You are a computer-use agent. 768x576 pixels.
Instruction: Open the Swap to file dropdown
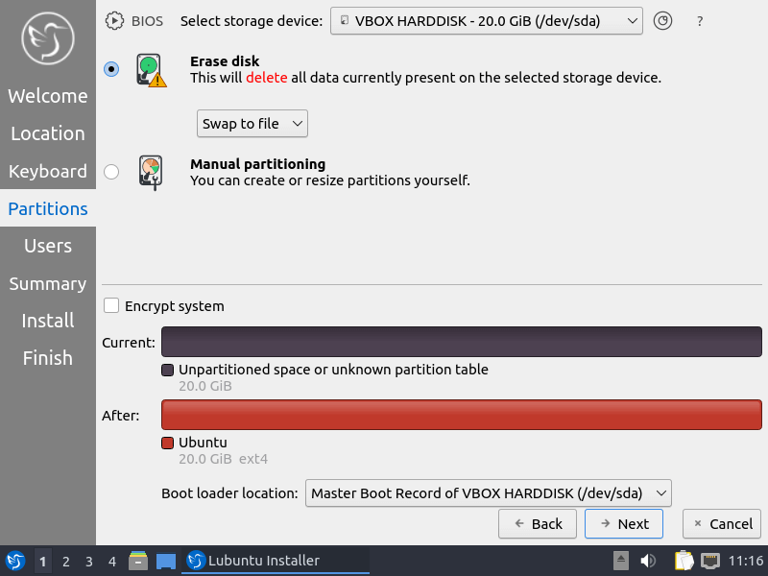[x=252, y=123]
